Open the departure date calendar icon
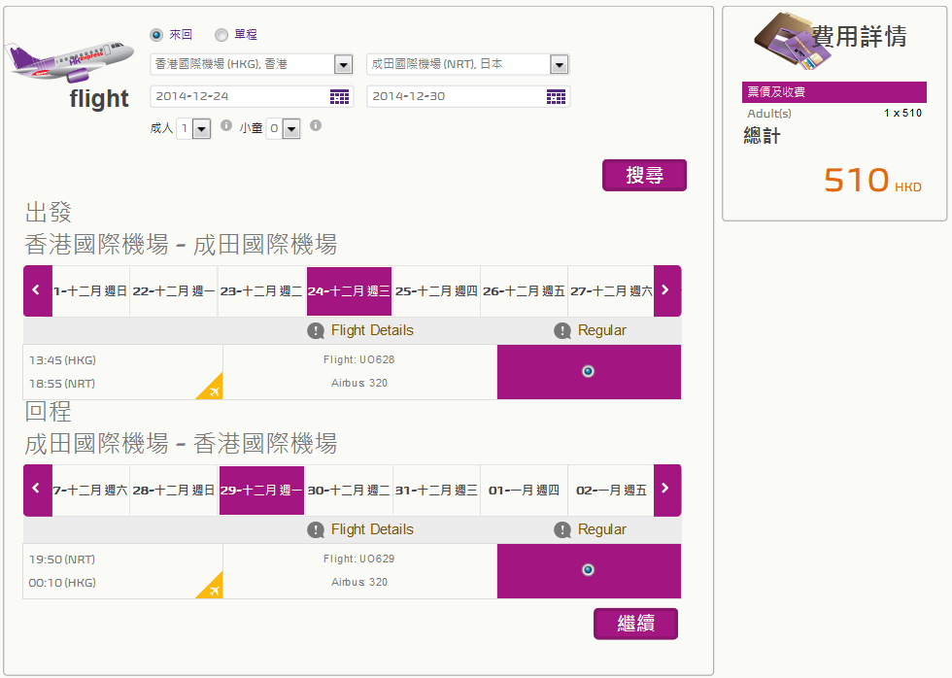This screenshot has height=678, width=952. tap(339, 96)
